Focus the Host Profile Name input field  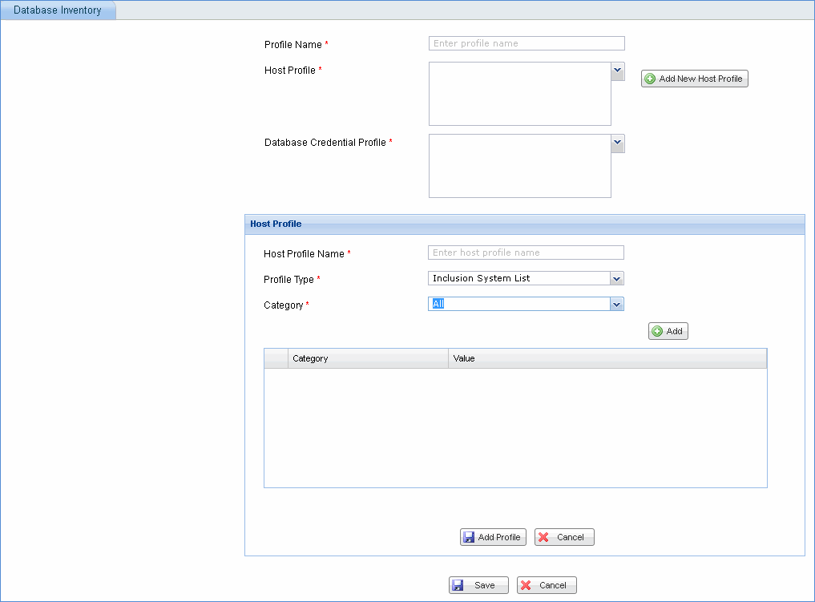click(x=526, y=253)
